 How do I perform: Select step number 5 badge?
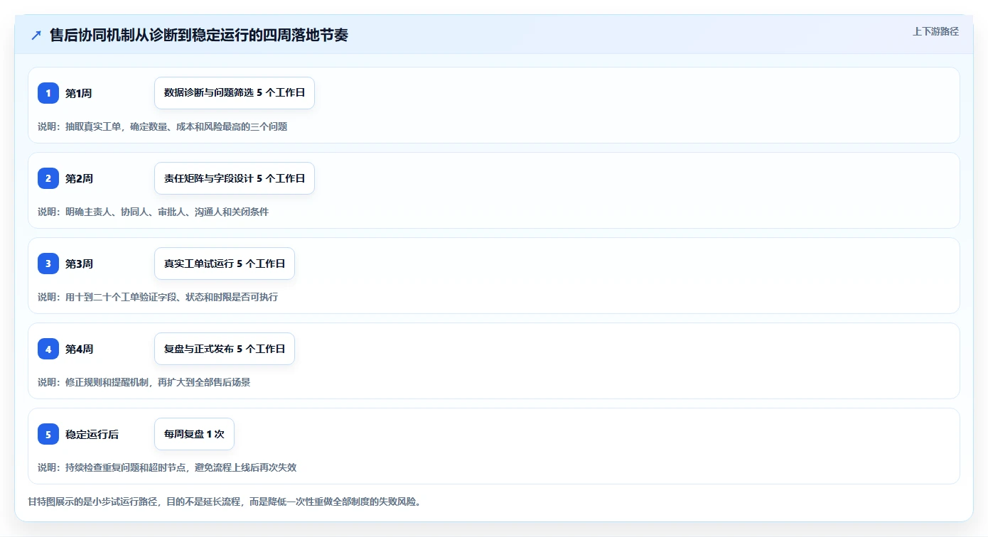48,434
